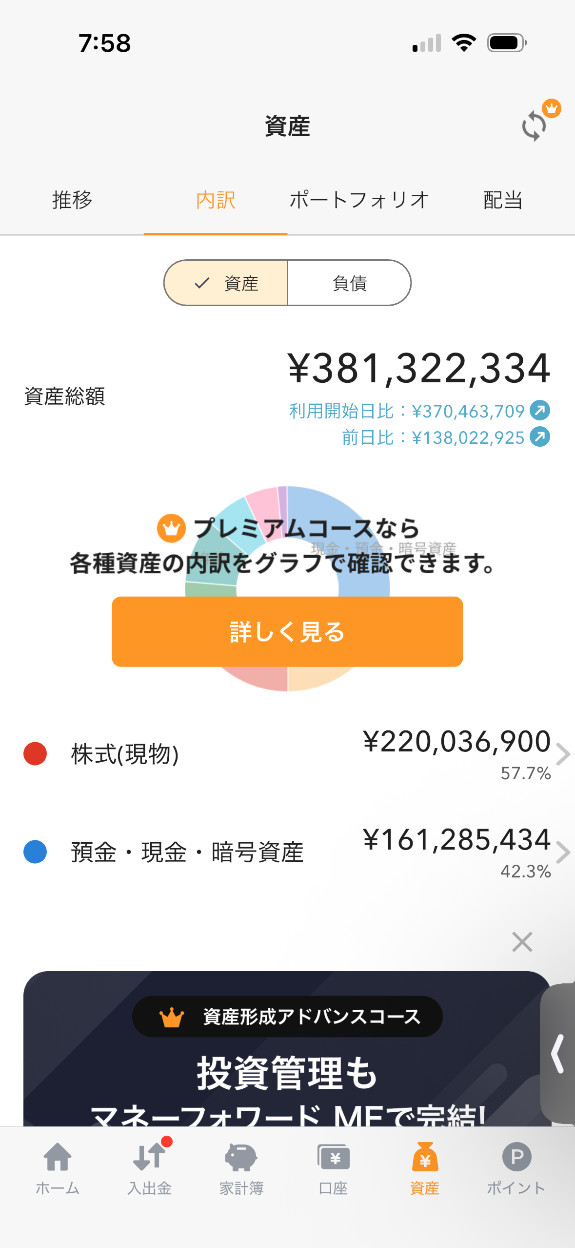Switch to the 配当 tab

click(503, 200)
